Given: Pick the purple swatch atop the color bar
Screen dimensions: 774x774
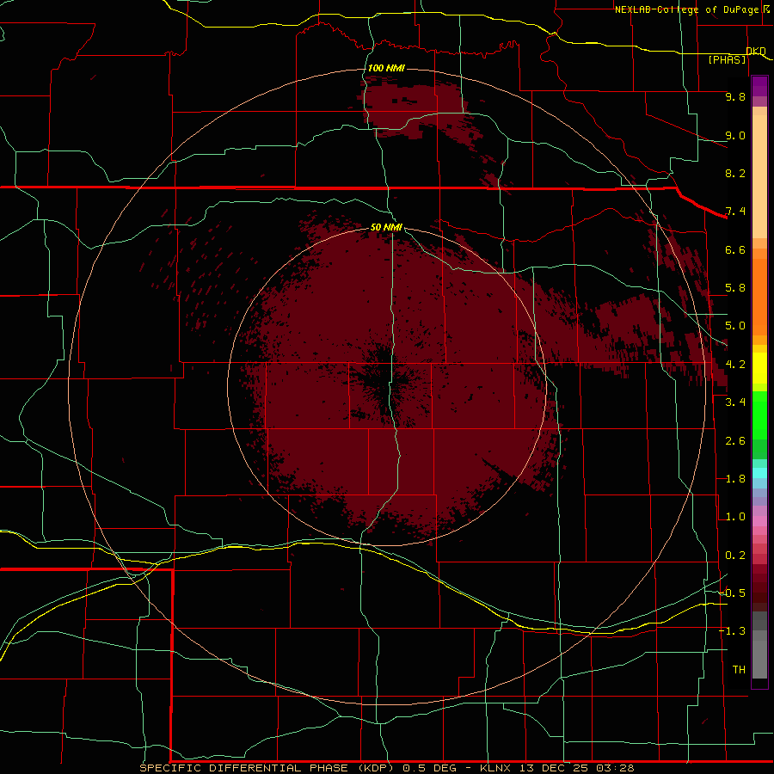Looking at the screenshot, I should (x=759, y=86).
